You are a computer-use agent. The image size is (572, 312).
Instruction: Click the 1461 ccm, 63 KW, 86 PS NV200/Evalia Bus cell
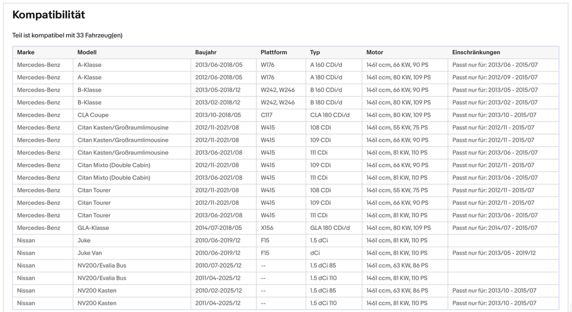(x=405, y=266)
